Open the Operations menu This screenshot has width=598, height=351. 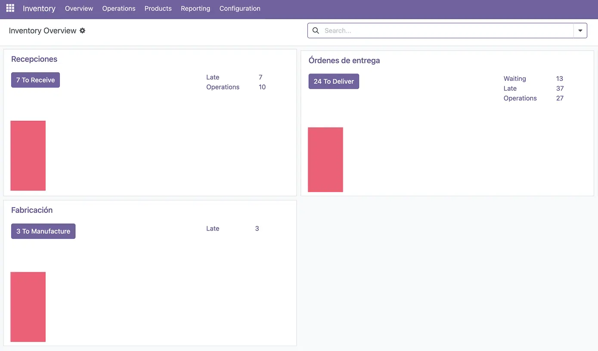[119, 9]
